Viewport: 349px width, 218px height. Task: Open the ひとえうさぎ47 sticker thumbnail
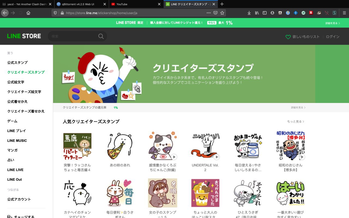click(248, 193)
